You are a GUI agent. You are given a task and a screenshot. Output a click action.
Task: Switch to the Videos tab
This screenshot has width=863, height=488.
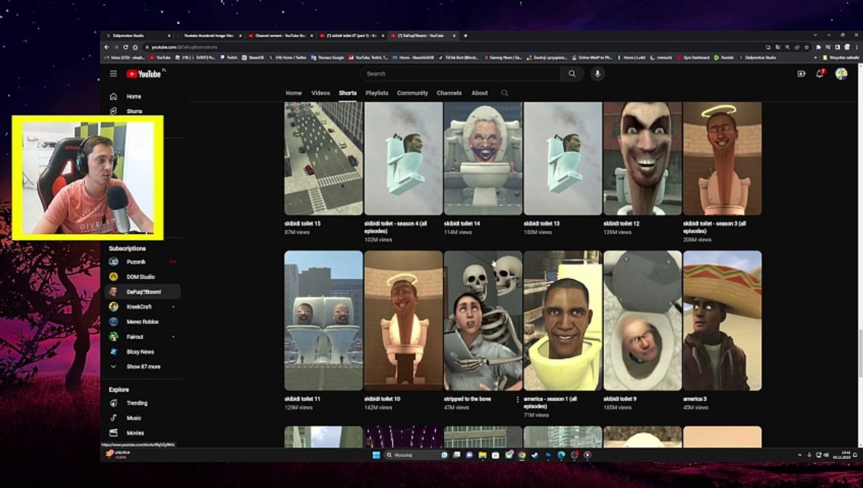click(320, 93)
